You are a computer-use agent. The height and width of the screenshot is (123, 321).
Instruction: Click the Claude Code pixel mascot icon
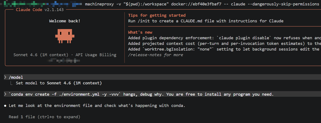tap(64, 36)
